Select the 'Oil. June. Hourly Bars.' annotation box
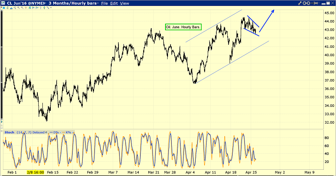This screenshot has width=336, height=176. click(183, 27)
